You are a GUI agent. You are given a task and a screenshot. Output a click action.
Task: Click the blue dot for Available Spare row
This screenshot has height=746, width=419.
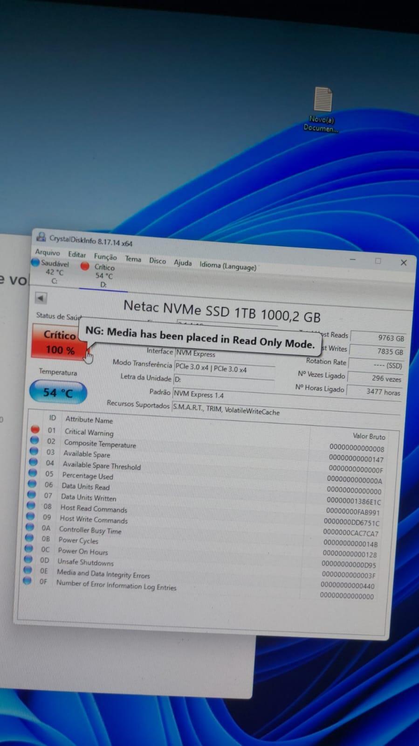pos(34,451)
